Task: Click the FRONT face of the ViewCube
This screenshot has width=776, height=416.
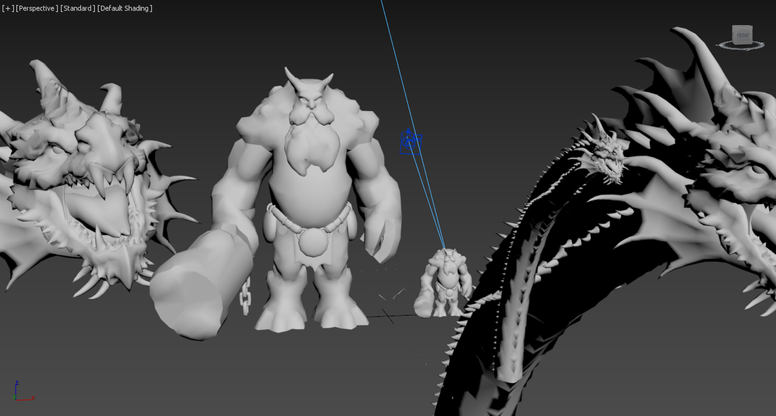Action: tap(743, 35)
